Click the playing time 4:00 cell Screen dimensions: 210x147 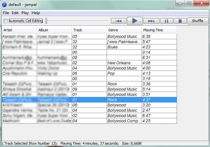click(x=159, y=68)
